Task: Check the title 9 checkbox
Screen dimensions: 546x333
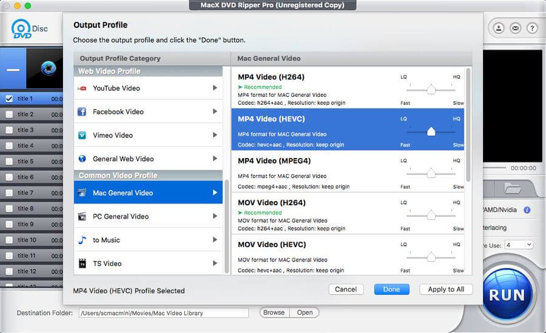Action: 9,224
